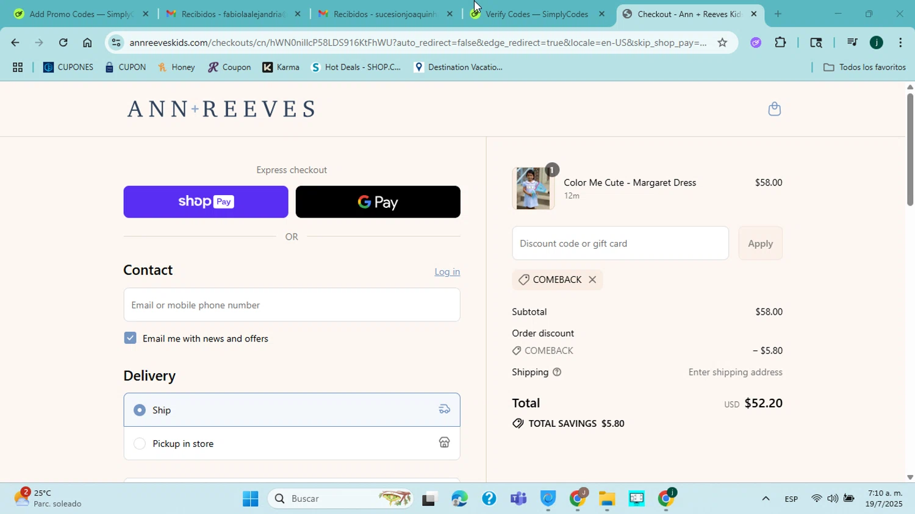915x514 pixels.
Task: Open the Chrome profile avatar
Action: pos(877,43)
